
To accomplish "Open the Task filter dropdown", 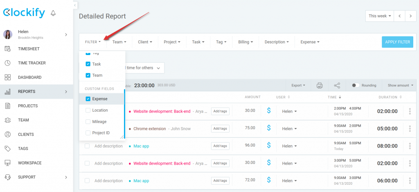I will pos(198,42).
